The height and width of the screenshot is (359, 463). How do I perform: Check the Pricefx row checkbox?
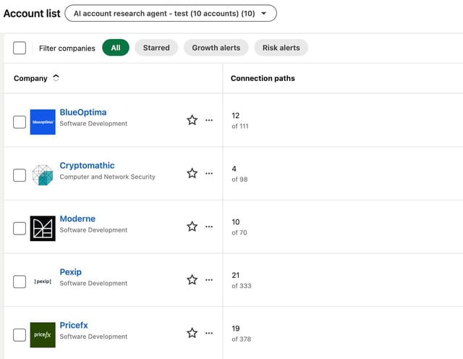coord(20,335)
